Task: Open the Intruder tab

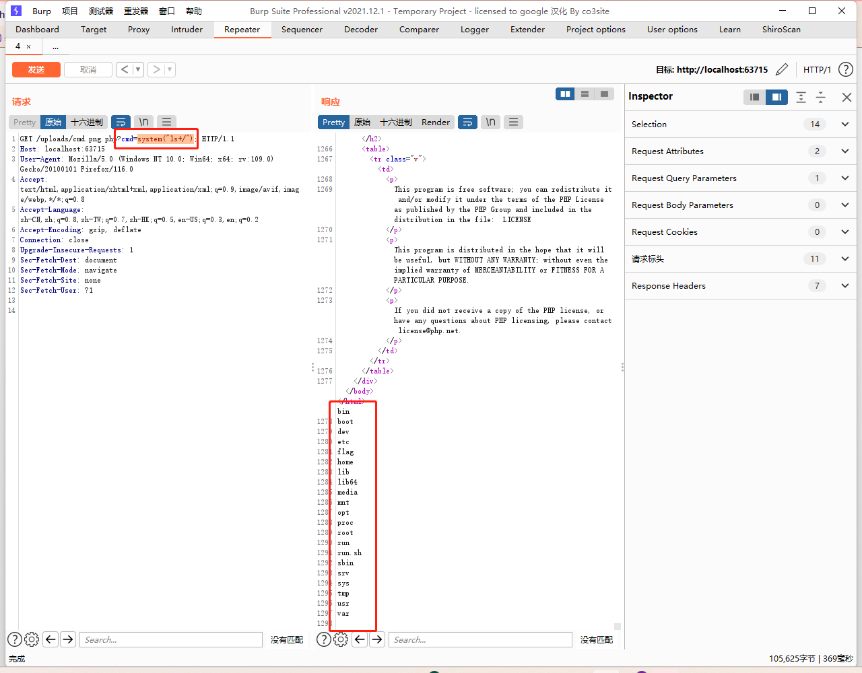Action: (187, 29)
